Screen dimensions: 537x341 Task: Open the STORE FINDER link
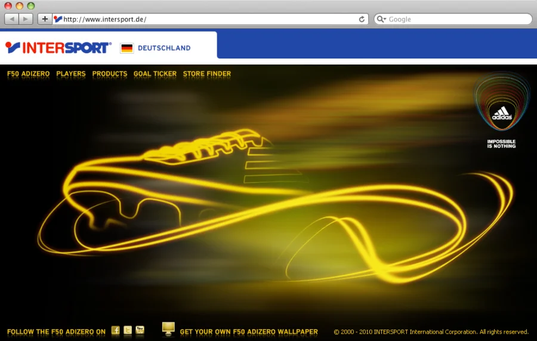pyautogui.click(x=207, y=74)
